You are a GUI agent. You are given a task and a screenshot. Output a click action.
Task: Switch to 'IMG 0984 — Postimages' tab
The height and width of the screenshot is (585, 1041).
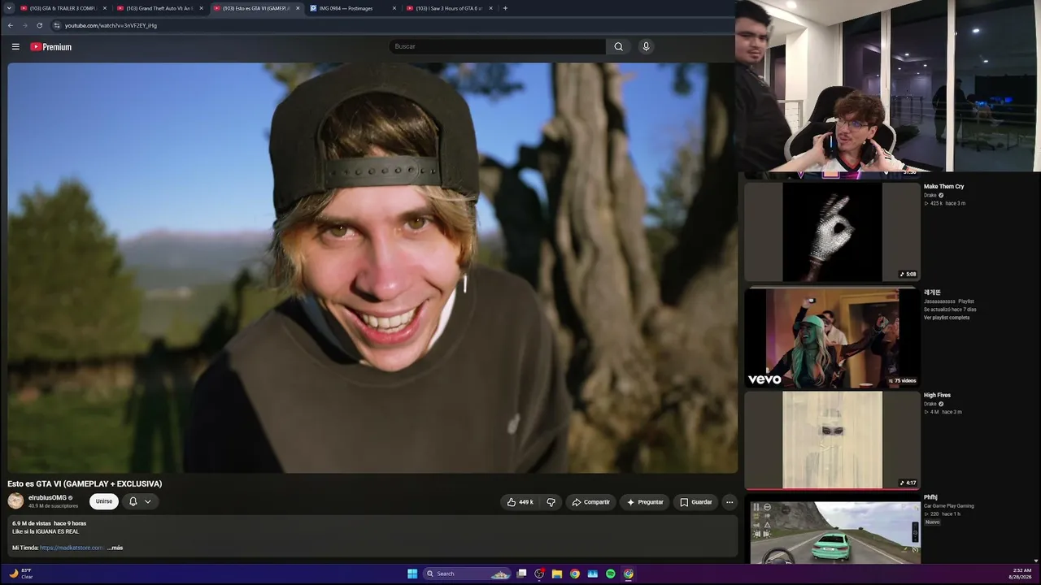pyautogui.click(x=351, y=8)
